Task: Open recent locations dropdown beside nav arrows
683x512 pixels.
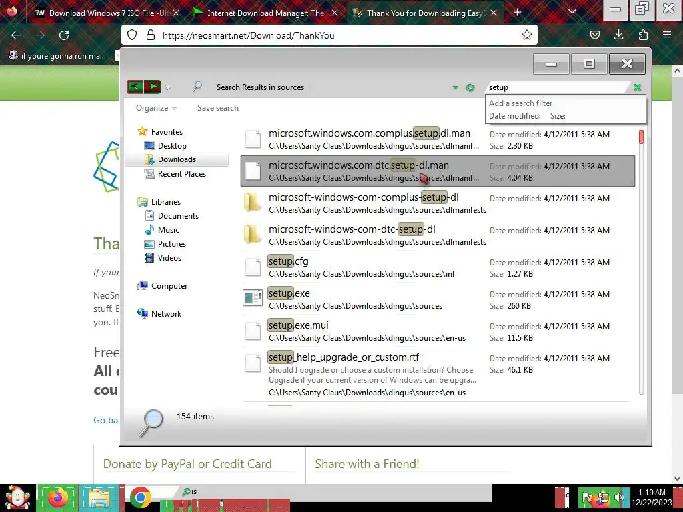Action: (168, 87)
